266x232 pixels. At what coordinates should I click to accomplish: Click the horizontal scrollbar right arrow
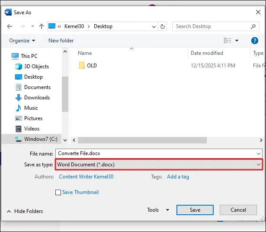click(261, 140)
